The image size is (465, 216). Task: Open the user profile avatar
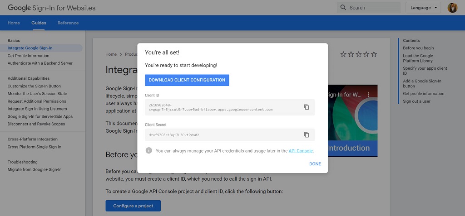point(452,8)
